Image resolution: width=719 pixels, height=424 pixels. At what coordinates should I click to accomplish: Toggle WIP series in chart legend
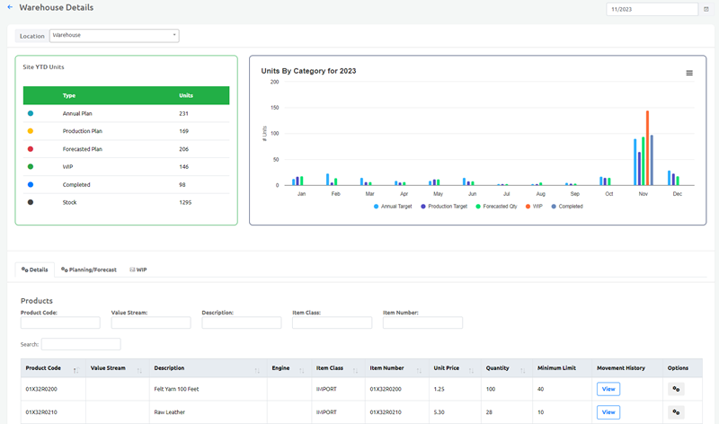[534, 207]
